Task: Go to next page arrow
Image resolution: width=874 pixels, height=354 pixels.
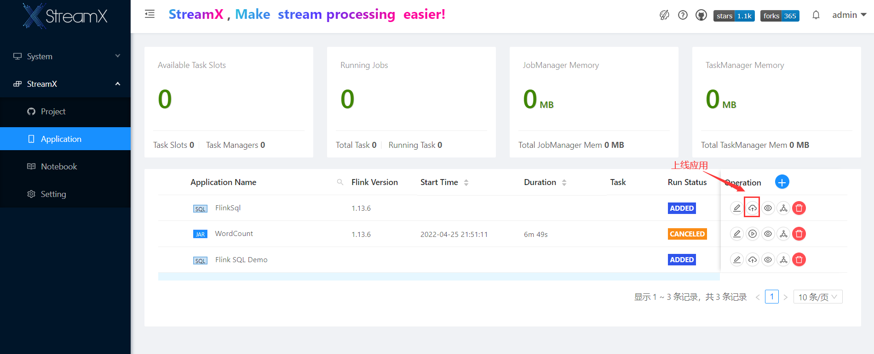Action: click(x=786, y=297)
